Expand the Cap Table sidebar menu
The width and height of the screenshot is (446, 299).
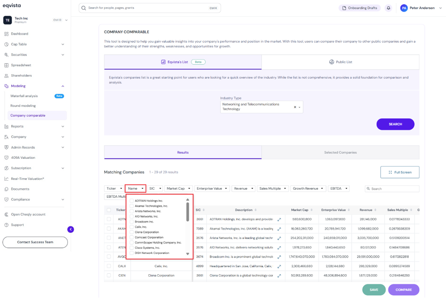pos(63,44)
